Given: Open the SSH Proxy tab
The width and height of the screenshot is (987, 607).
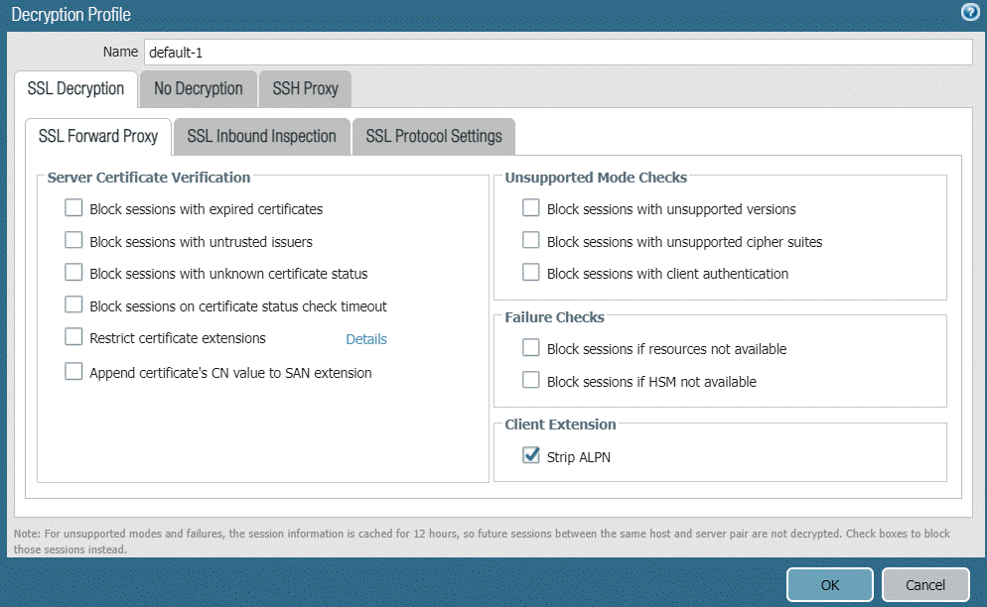Looking at the screenshot, I should [306, 88].
